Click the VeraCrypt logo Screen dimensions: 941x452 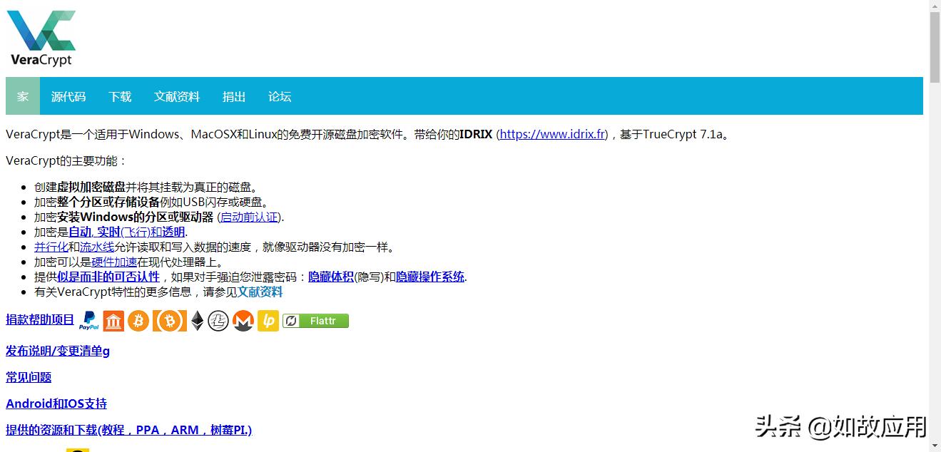41,36
